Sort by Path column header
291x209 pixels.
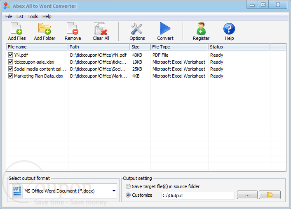point(99,47)
